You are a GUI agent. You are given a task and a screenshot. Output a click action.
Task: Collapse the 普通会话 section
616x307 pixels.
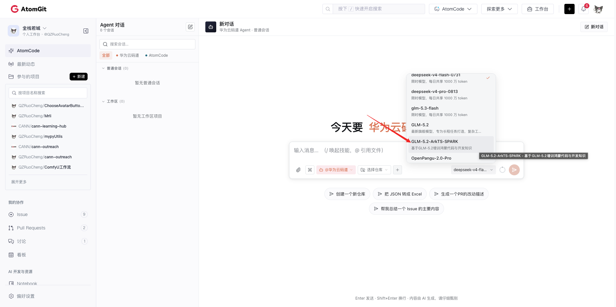[103, 68]
